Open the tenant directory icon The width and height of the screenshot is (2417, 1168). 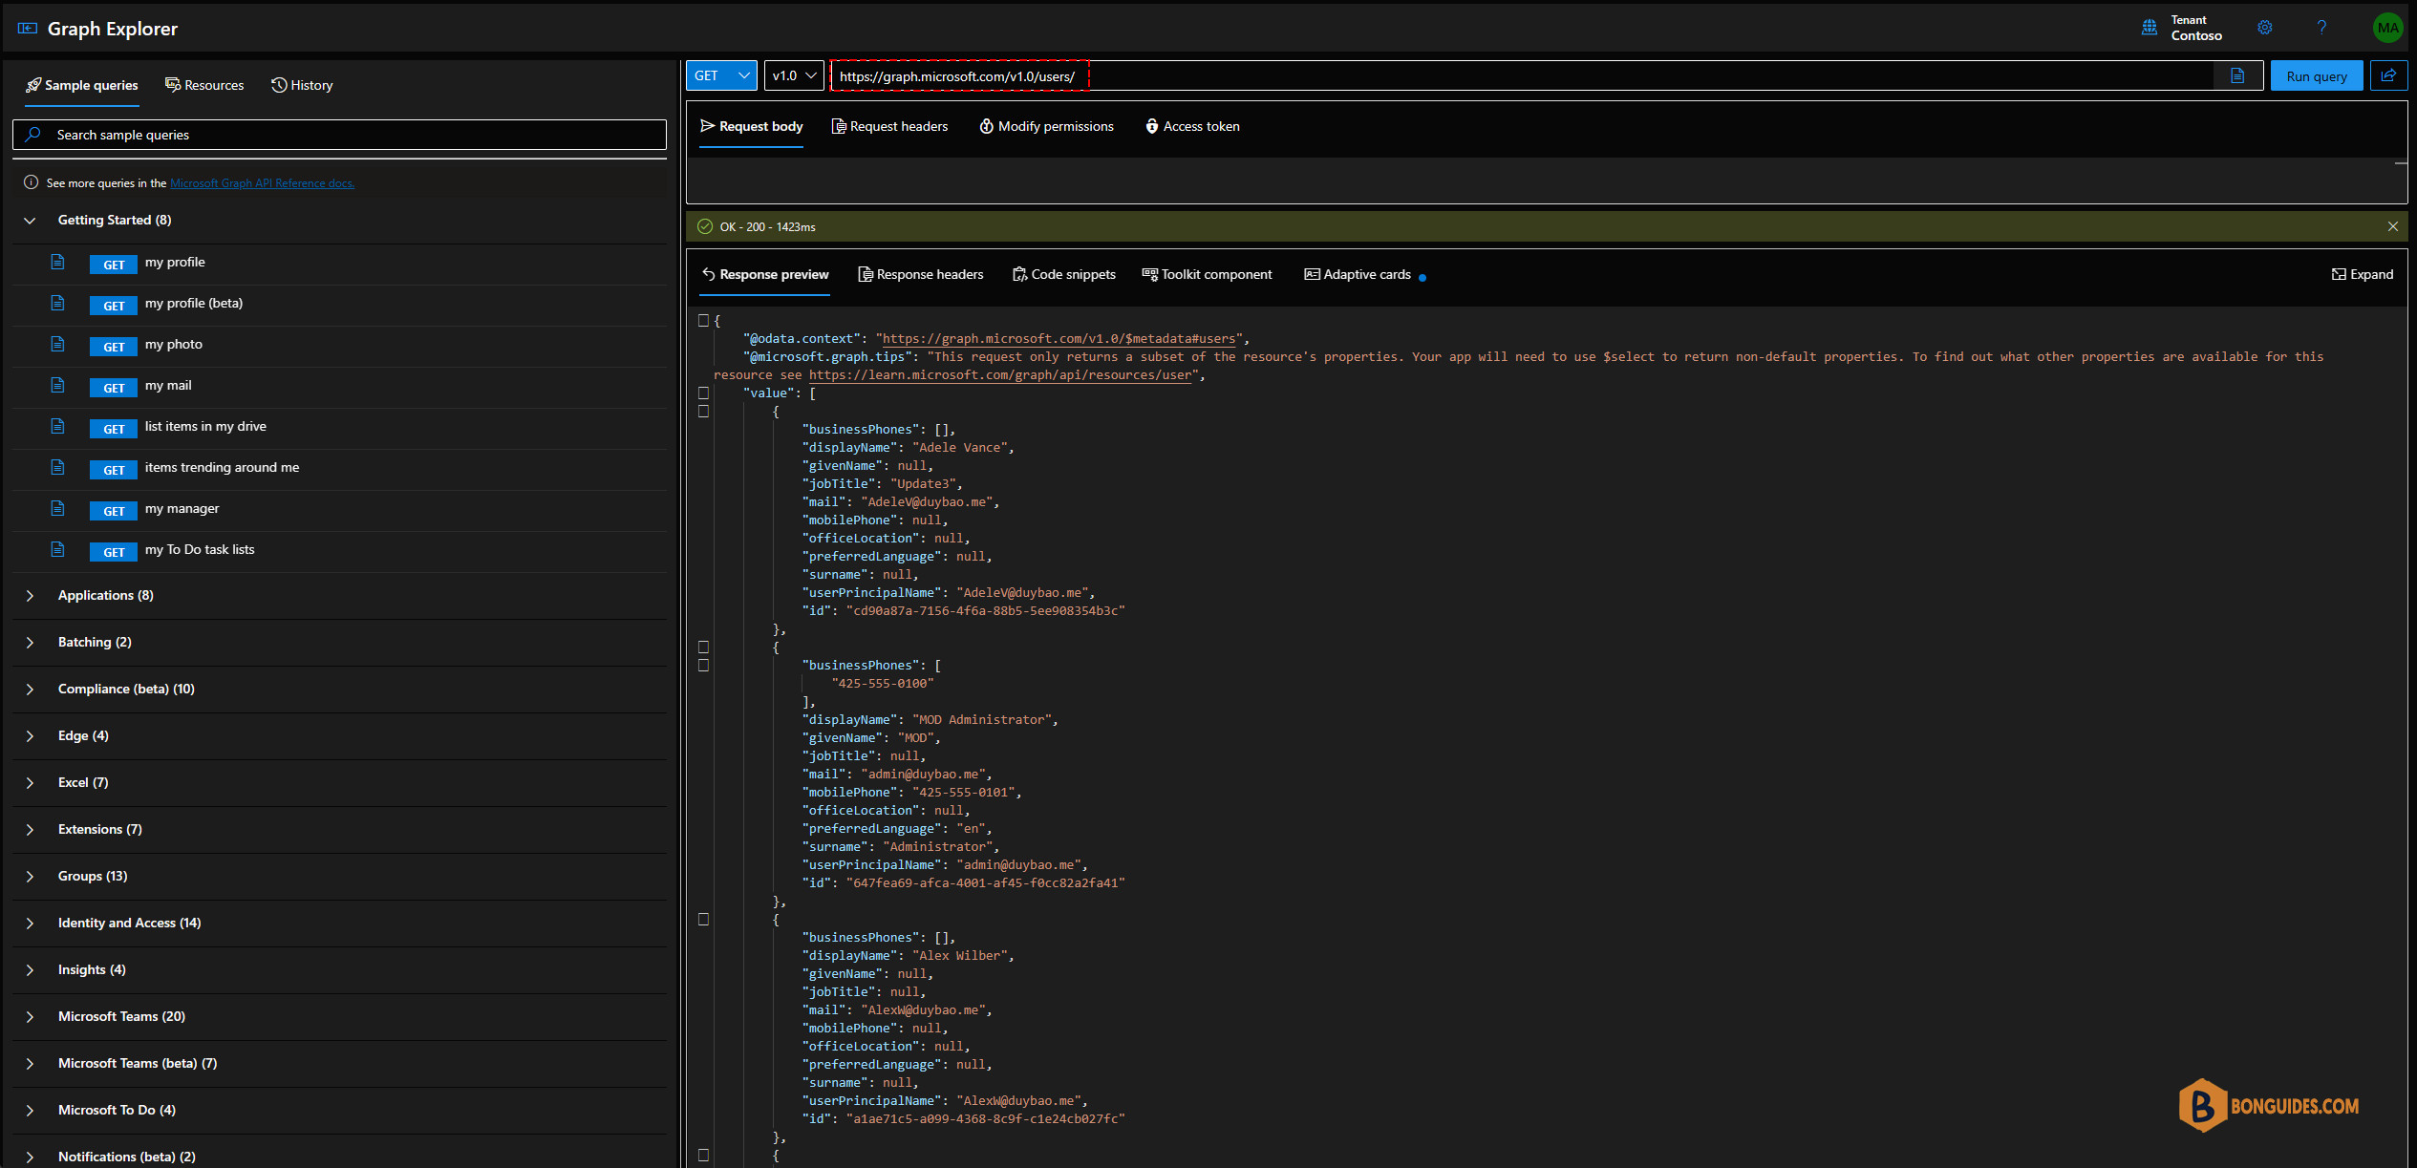[2150, 28]
